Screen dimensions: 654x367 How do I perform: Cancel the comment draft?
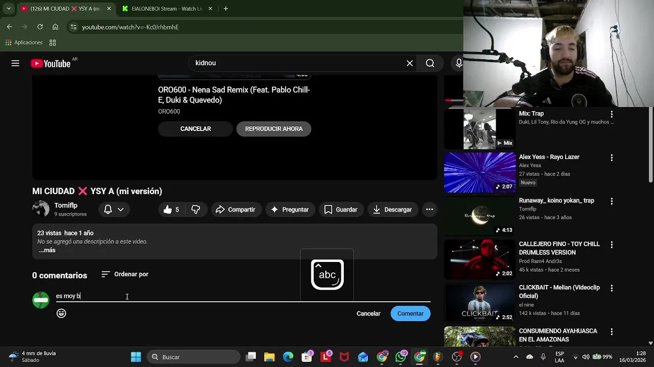(x=368, y=313)
